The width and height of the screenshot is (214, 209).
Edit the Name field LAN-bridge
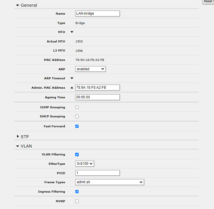coord(97,13)
